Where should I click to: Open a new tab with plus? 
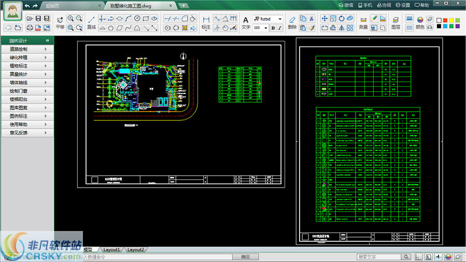[x=183, y=5]
